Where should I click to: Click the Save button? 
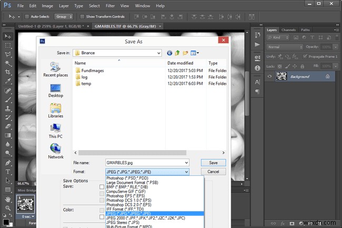[x=213, y=163]
